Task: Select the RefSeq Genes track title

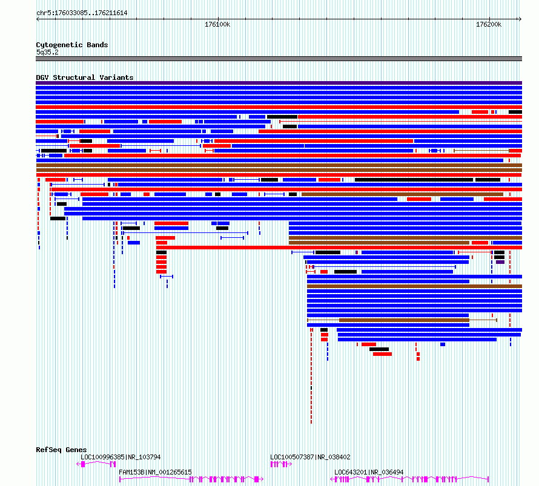Action: pyautogui.click(x=61, y=450)
